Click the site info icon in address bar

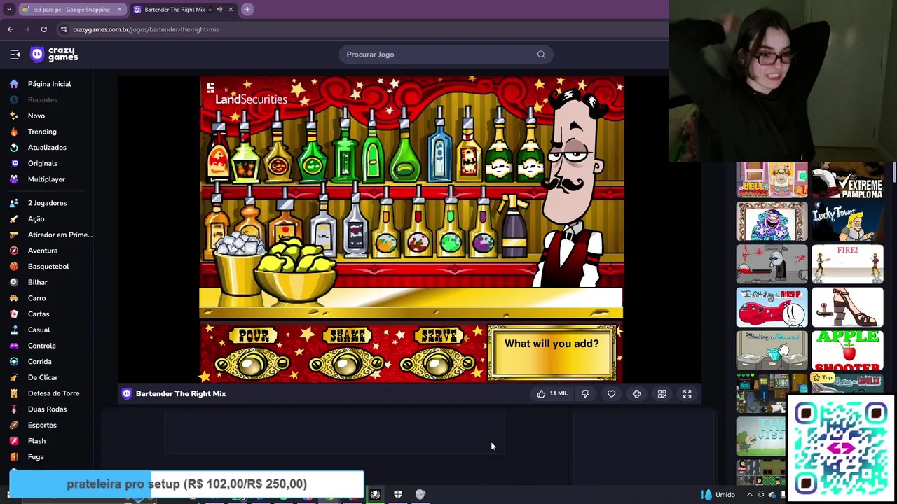pos(64,29)
